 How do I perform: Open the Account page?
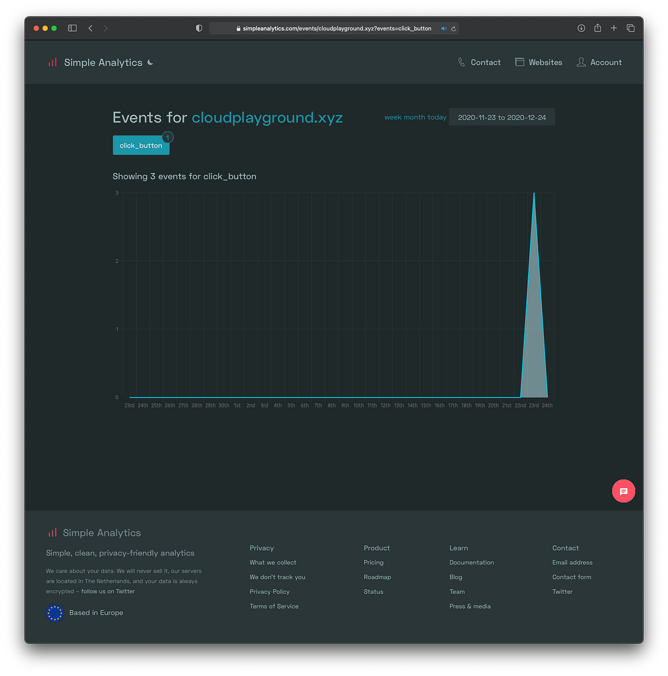click(x=606, y=62)
